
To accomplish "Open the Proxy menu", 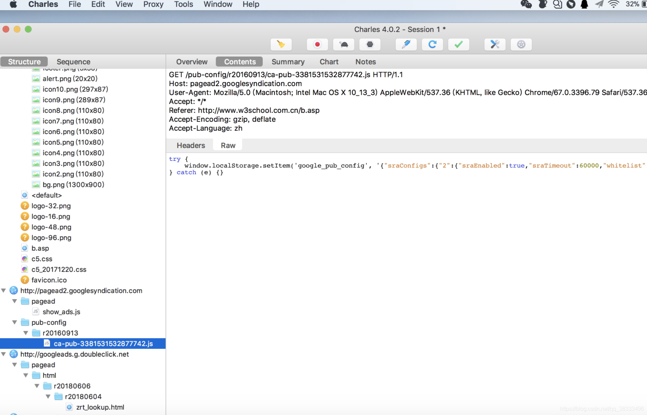I will click(153, 4).
